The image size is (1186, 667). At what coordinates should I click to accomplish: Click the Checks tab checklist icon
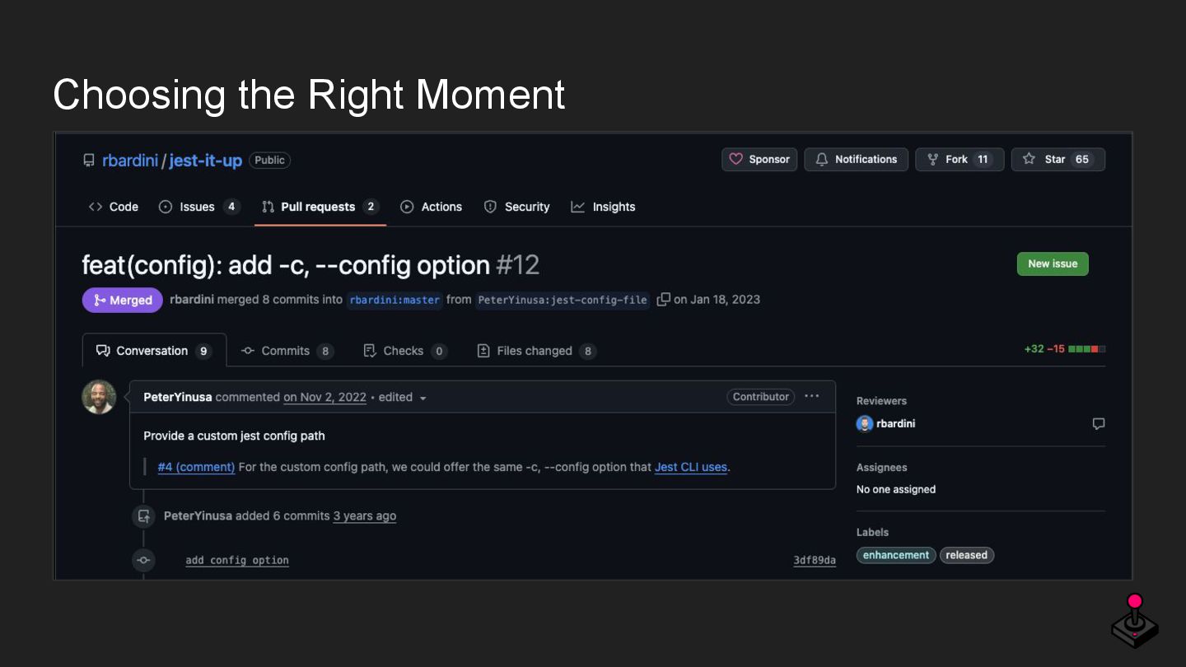pyautogui.click(x=370, y=351)
